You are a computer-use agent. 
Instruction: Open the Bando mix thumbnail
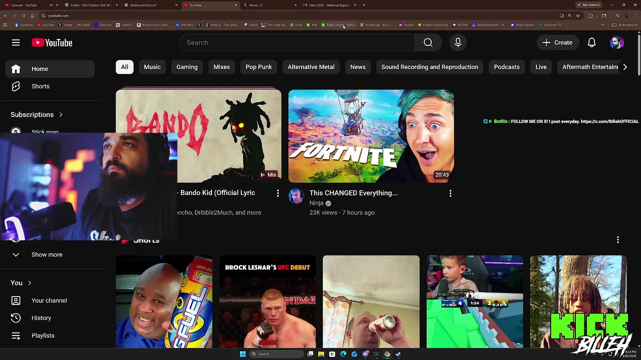click(198, 136)
